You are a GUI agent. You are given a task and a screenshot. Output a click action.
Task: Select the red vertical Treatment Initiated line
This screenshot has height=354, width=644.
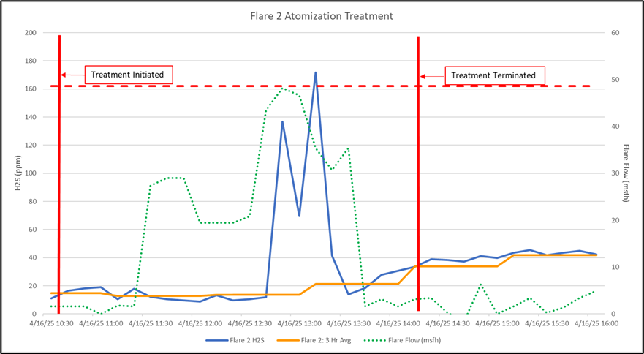coord(59,183)
